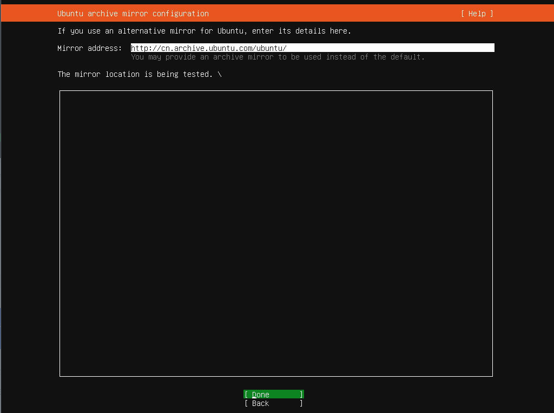The height and width of the screenshot is (413, 554).
Task: Go back with the Back button
Action: [x=273, y=403]
